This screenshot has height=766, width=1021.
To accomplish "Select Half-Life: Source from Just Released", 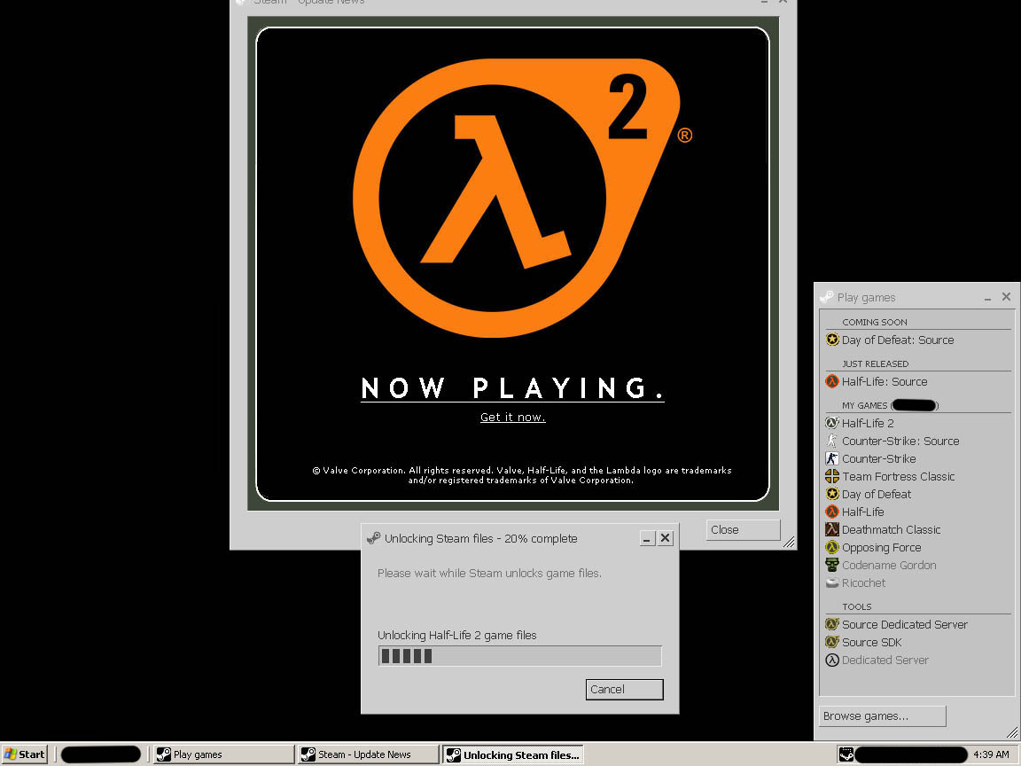I will pyautogui.click(x=885, y=381).
